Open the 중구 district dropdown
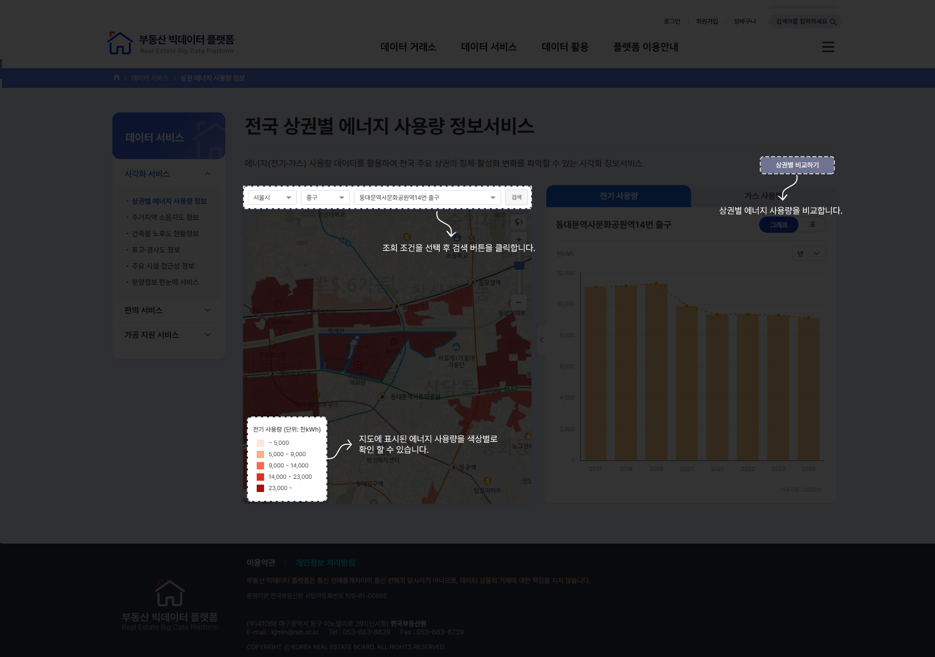This screenshot has width=935, height=657. point(325,197)
